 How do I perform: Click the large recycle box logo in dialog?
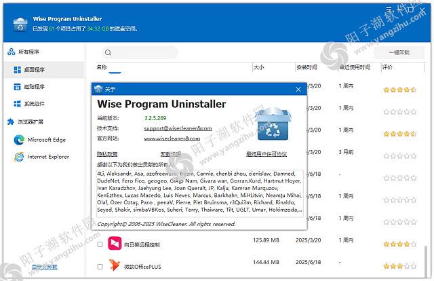click(x=273, y=124)
